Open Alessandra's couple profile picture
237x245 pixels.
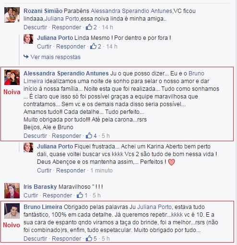point(12,77)
